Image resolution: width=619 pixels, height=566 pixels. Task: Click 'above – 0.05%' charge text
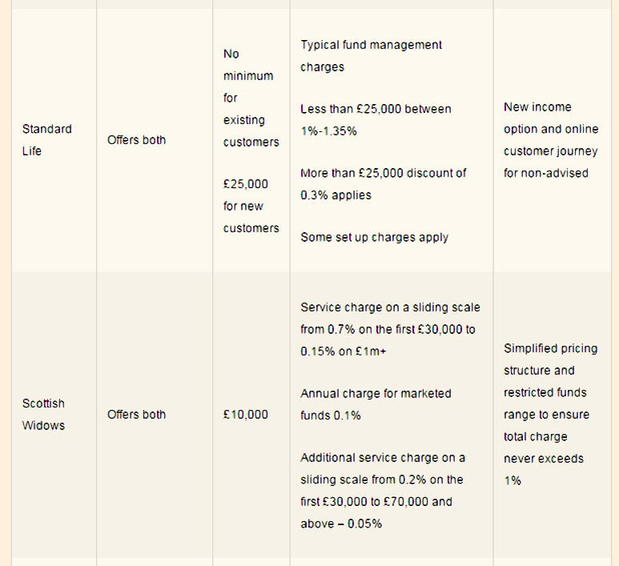pos(341,524)
